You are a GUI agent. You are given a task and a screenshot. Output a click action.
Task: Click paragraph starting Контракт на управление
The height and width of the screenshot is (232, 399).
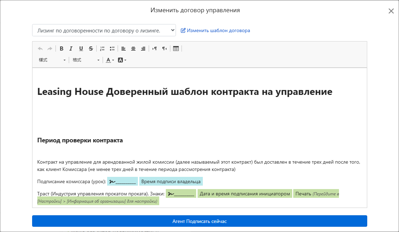click(199, 166)
